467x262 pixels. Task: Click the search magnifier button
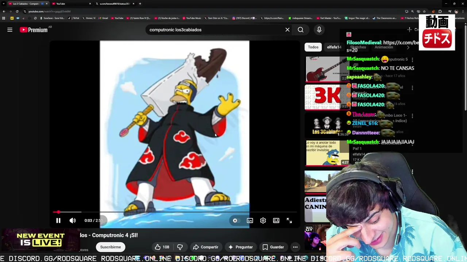click(x=301, y=30)
